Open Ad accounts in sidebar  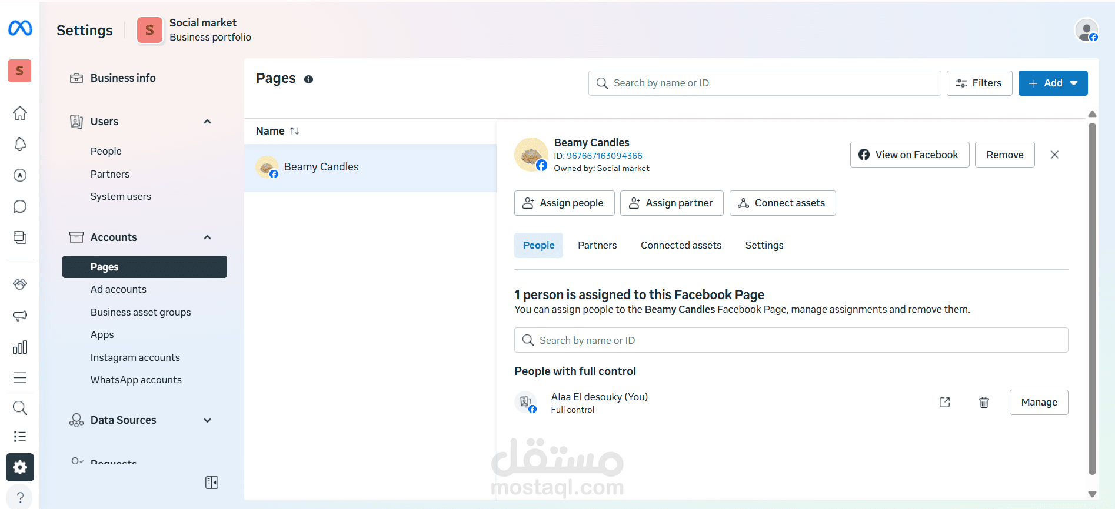pyautogui.click(x=118, y=289)
